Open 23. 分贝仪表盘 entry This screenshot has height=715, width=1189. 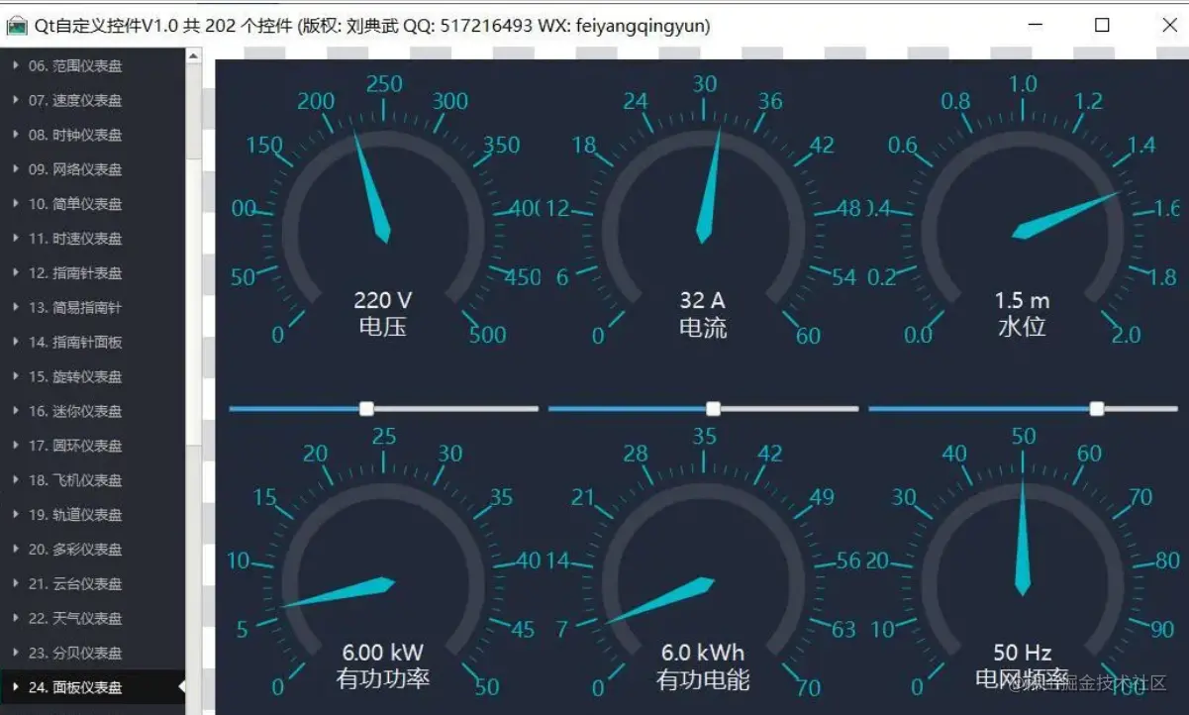[x=93, y=654]
